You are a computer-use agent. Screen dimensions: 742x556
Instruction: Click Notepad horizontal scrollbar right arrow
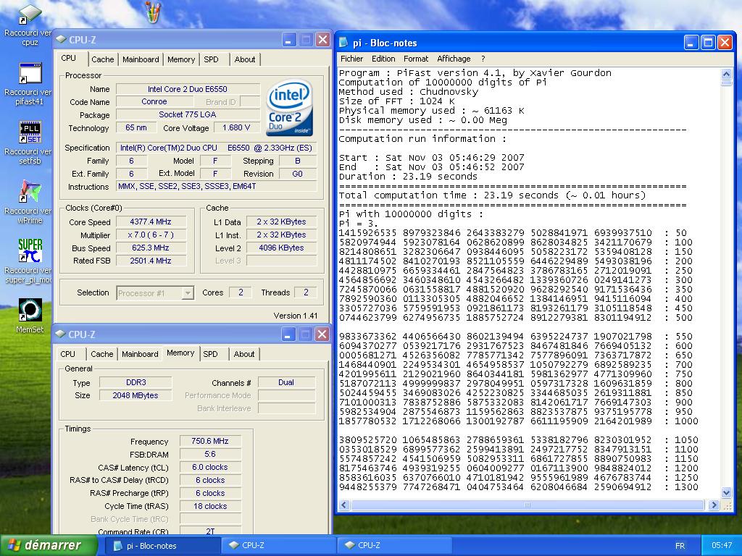pyautogui.click(x=714, y=505)
